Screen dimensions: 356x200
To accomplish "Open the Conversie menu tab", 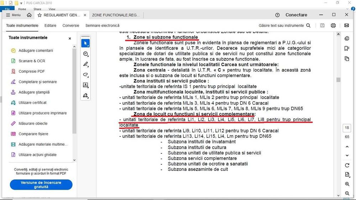I will click(71, 25).
